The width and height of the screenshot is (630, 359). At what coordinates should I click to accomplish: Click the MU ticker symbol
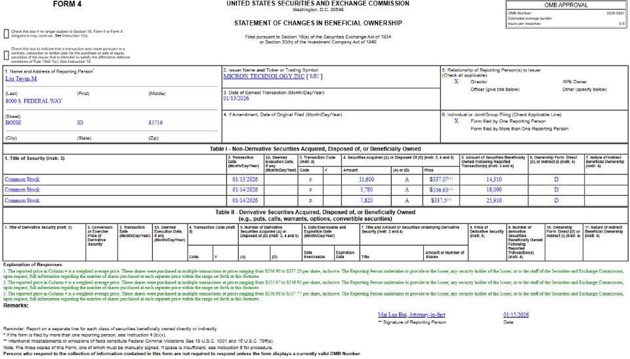coord(316,76)
